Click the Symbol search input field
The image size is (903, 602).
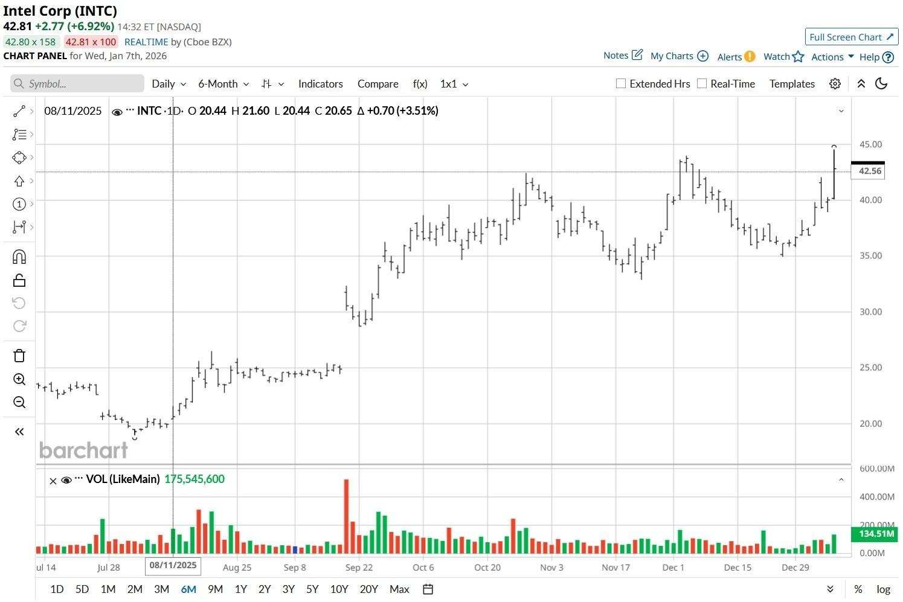coord(77,84)
